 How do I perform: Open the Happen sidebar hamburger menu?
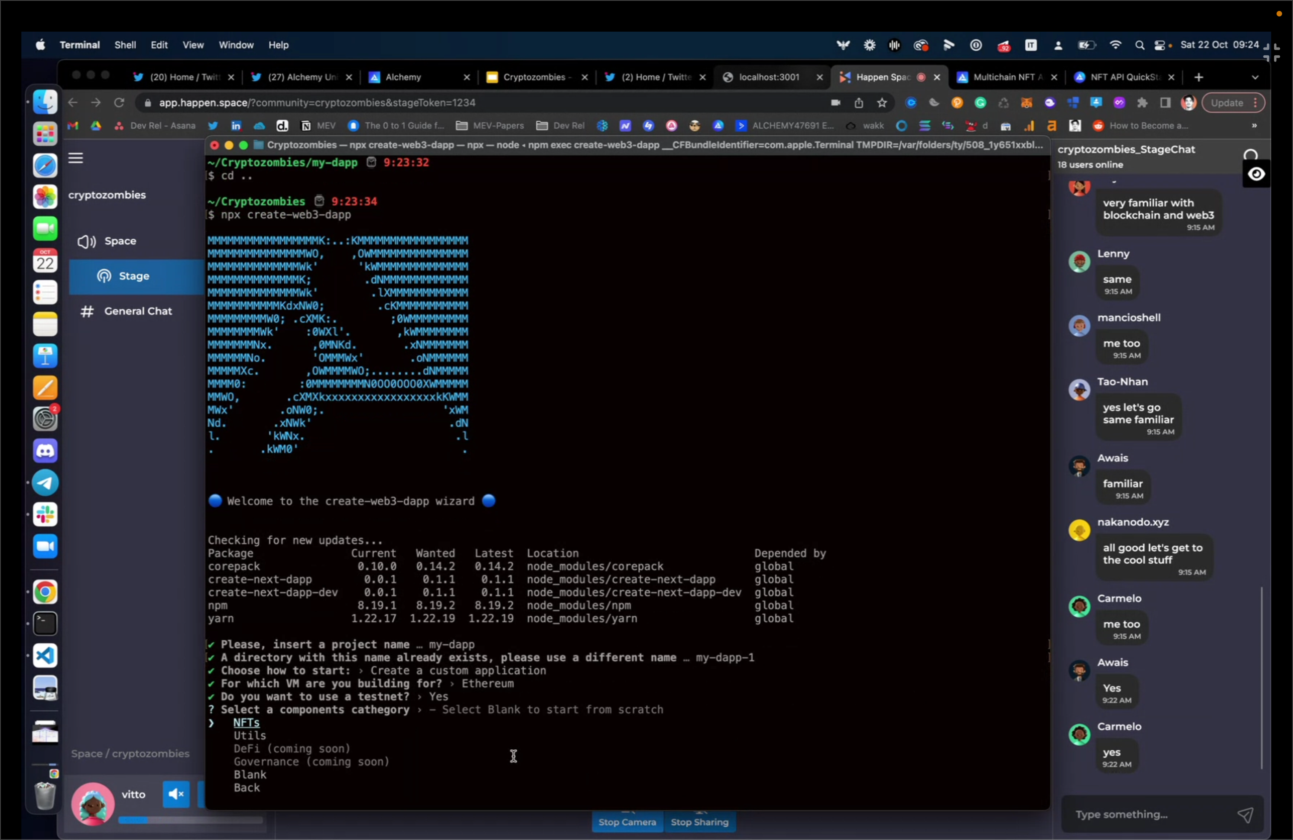point(76,158)
